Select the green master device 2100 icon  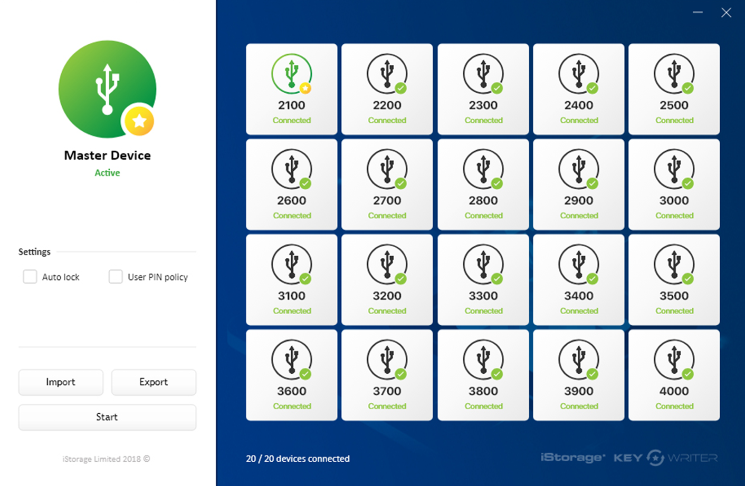point(291,73)
